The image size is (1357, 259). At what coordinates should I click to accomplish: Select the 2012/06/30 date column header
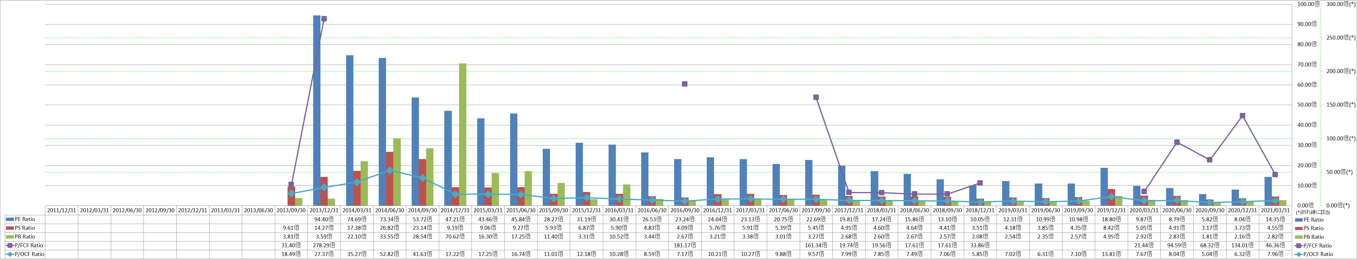point(127,210)
